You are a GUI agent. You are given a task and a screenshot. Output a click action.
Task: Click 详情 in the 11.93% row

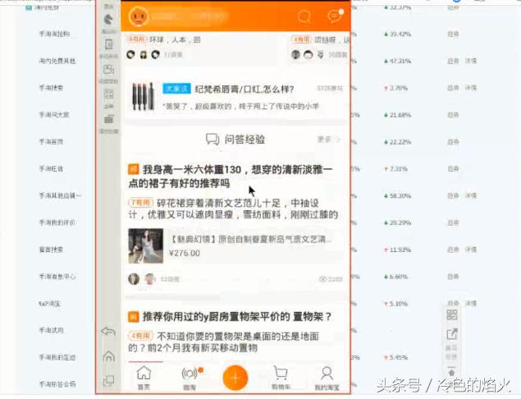471,250
